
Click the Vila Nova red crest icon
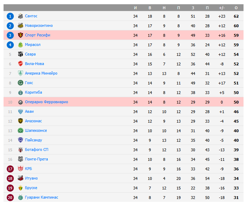click(x=20, y=64)
